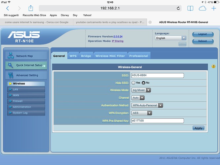Click the yellow help question mark icon
This screenshot has width=220, height=165.
click(x=213, y=67)
